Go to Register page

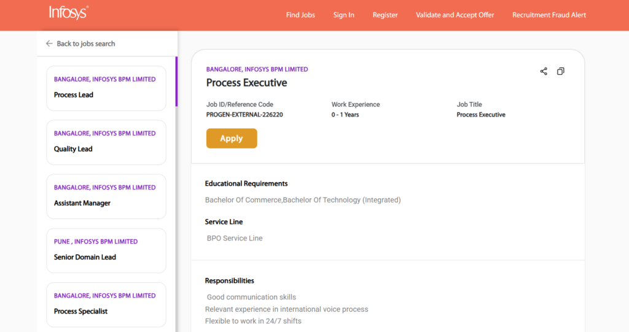(385, 15)
